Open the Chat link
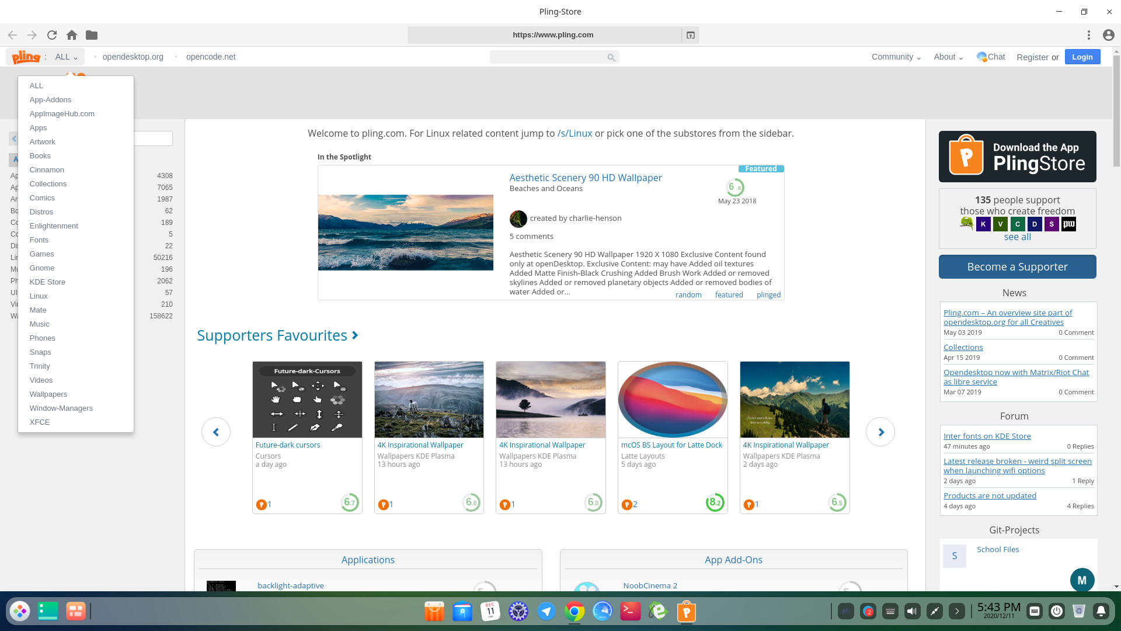The width and height of the screenshot is (1121, 631). pos(991,57)
